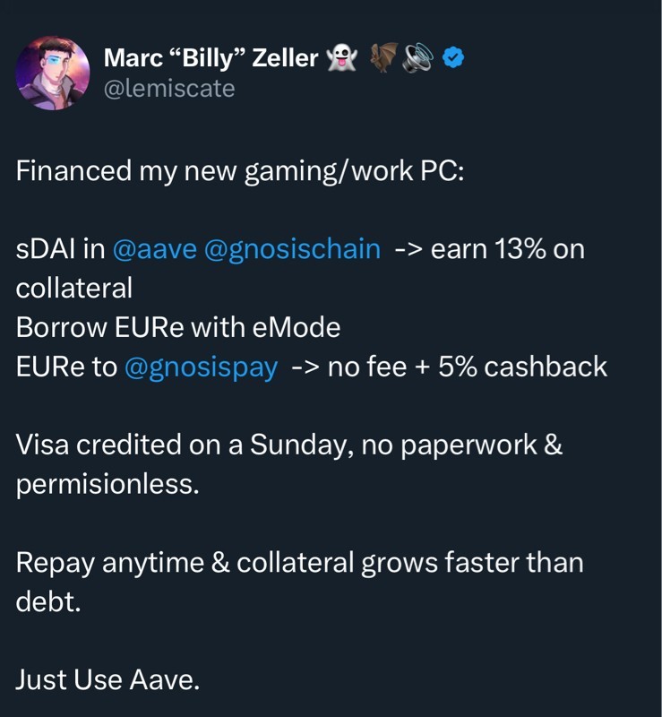
Task: Click the "Just Use Aave." closing line
Action: 107,680
